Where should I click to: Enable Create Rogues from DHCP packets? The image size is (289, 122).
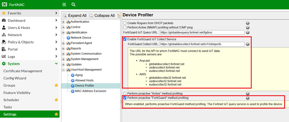(125, 23)
